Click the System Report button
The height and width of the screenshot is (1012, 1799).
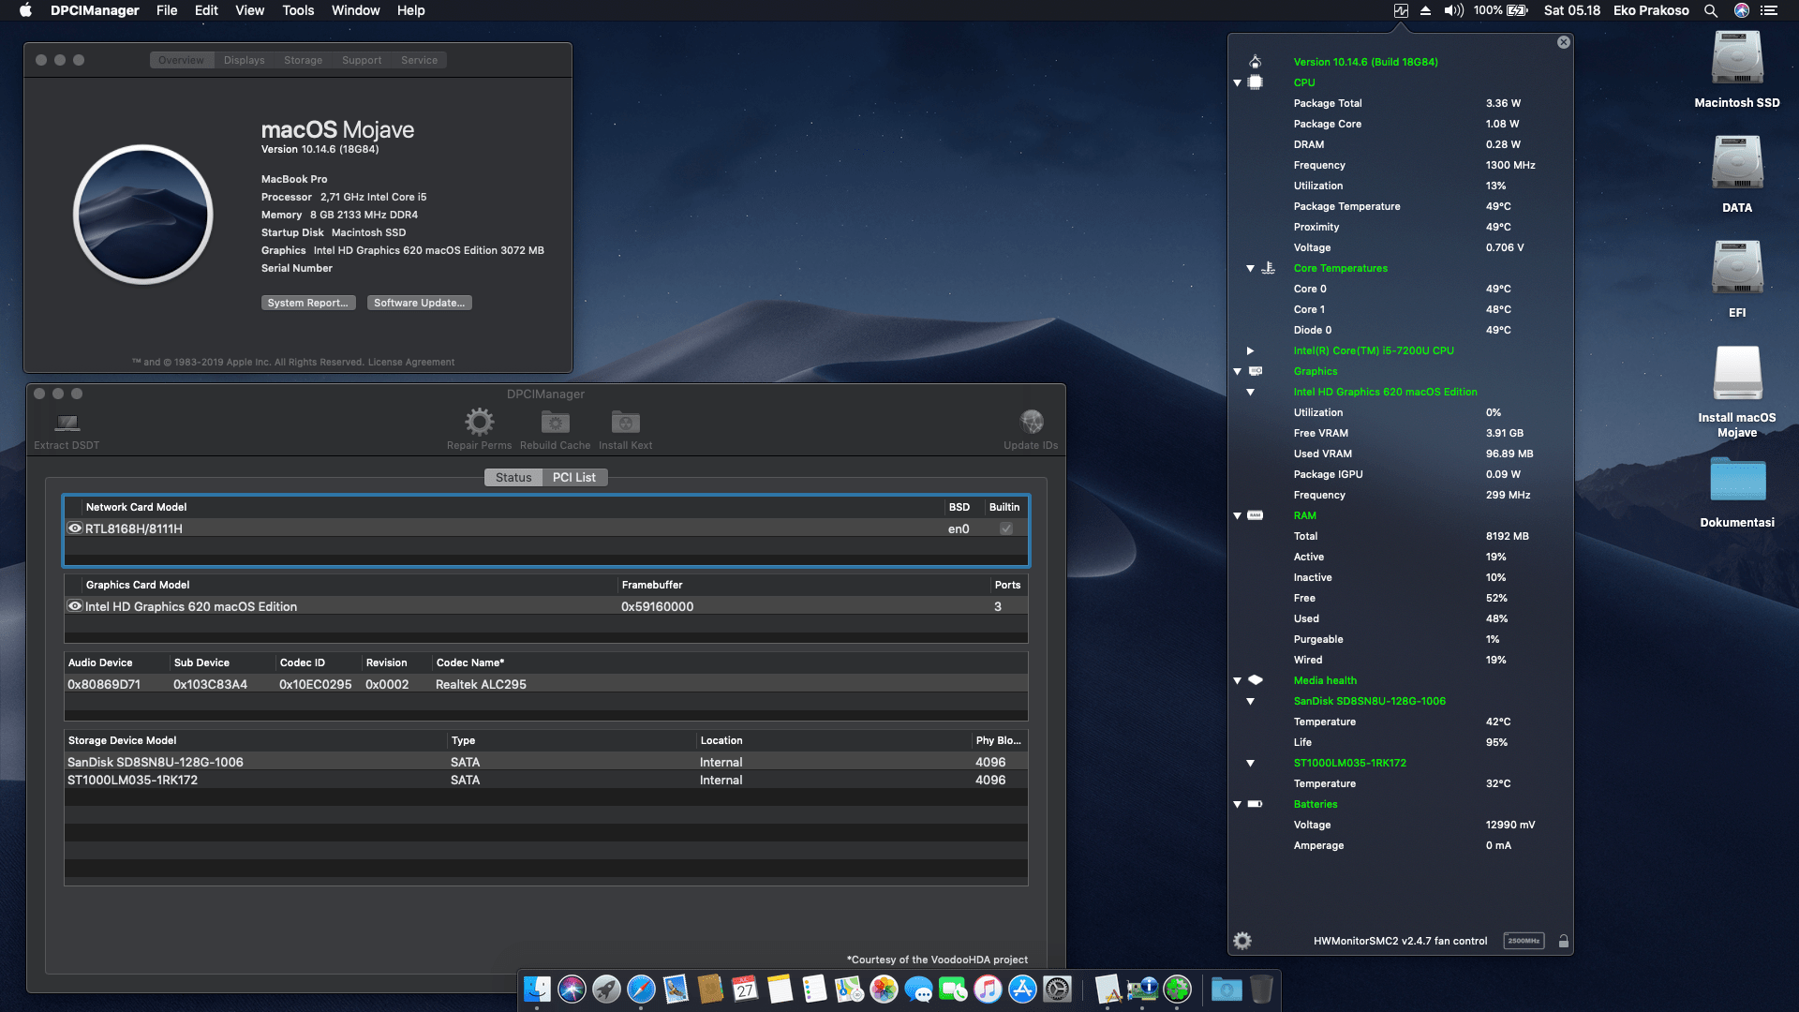point(308,303)
